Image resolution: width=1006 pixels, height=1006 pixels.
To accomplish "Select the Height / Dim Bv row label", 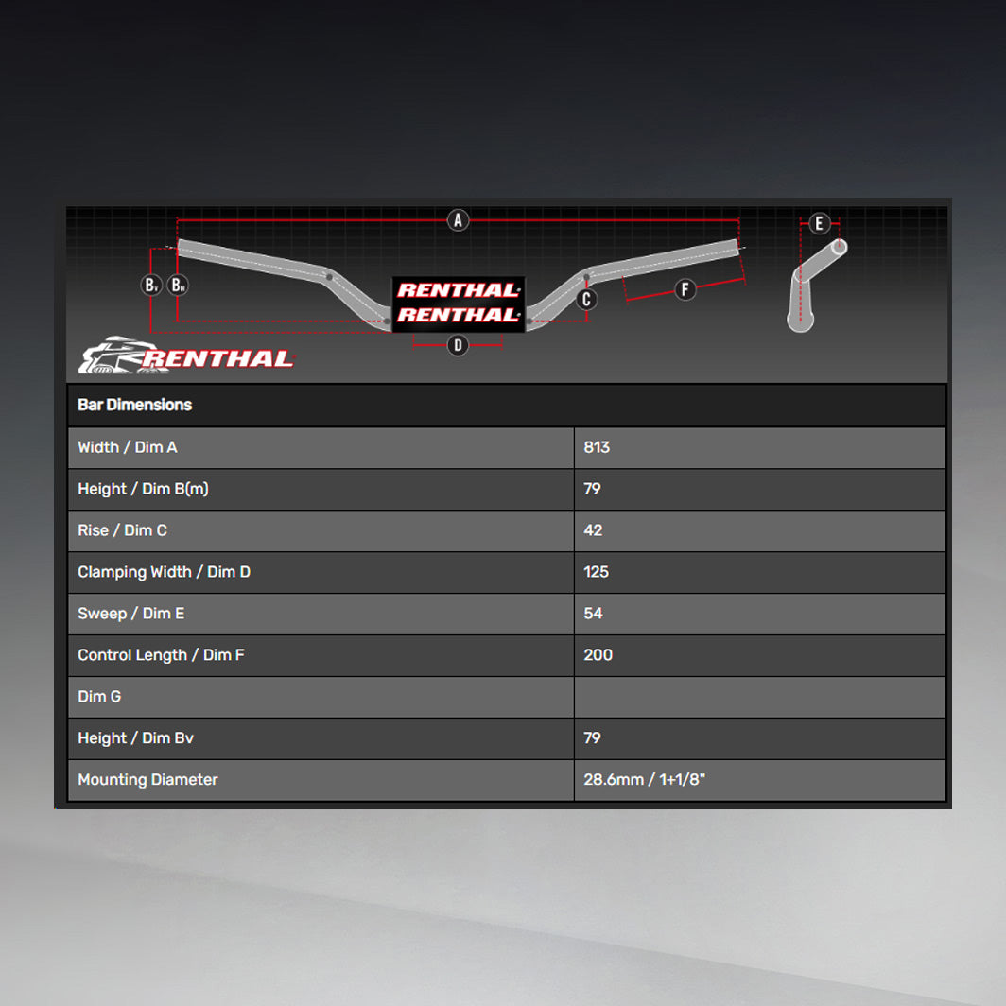I will [135, 738].
